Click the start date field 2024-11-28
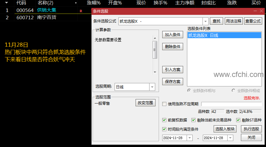 pos(175,138)
